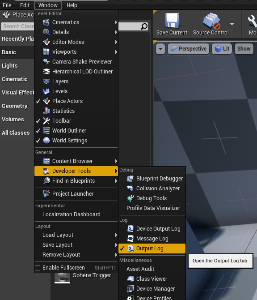
Task: Click the search magnifier icon in the Place Actors panel
Action: click(144, 26)
